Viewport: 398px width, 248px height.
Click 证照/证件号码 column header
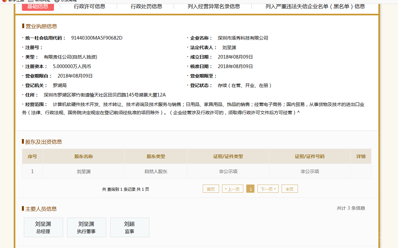[310, 156]
